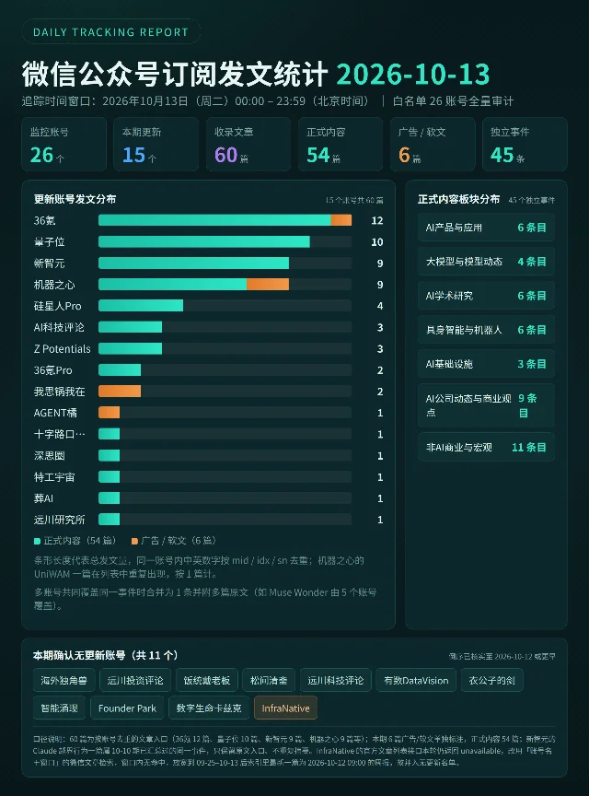Select the 智能涌现 account tag

click(x=59, y=708)
